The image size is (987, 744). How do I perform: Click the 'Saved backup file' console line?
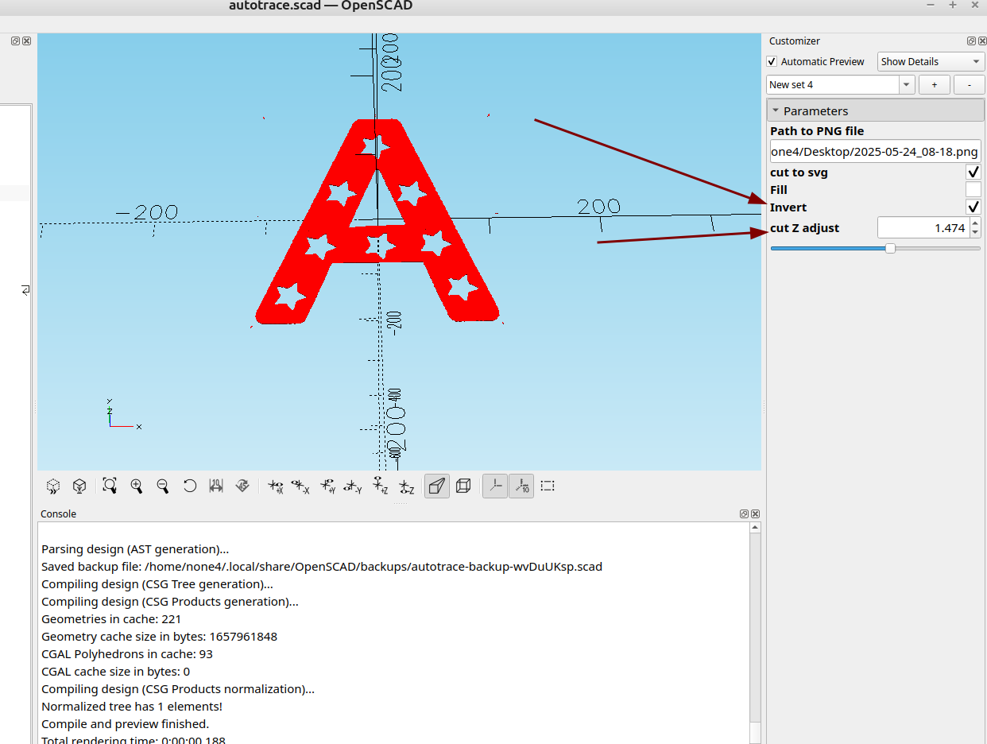[322, 567]
